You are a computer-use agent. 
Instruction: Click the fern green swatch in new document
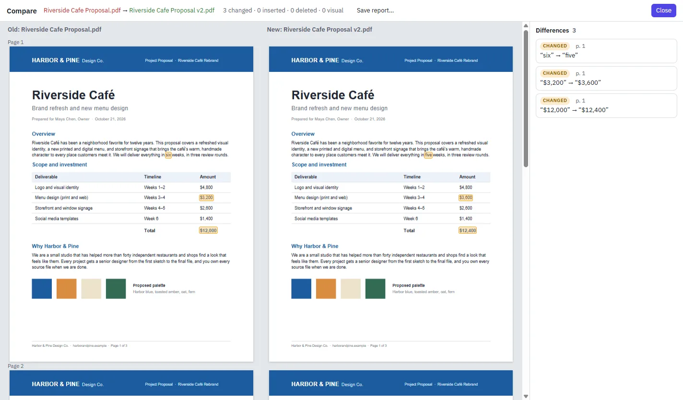pos(375,289)
